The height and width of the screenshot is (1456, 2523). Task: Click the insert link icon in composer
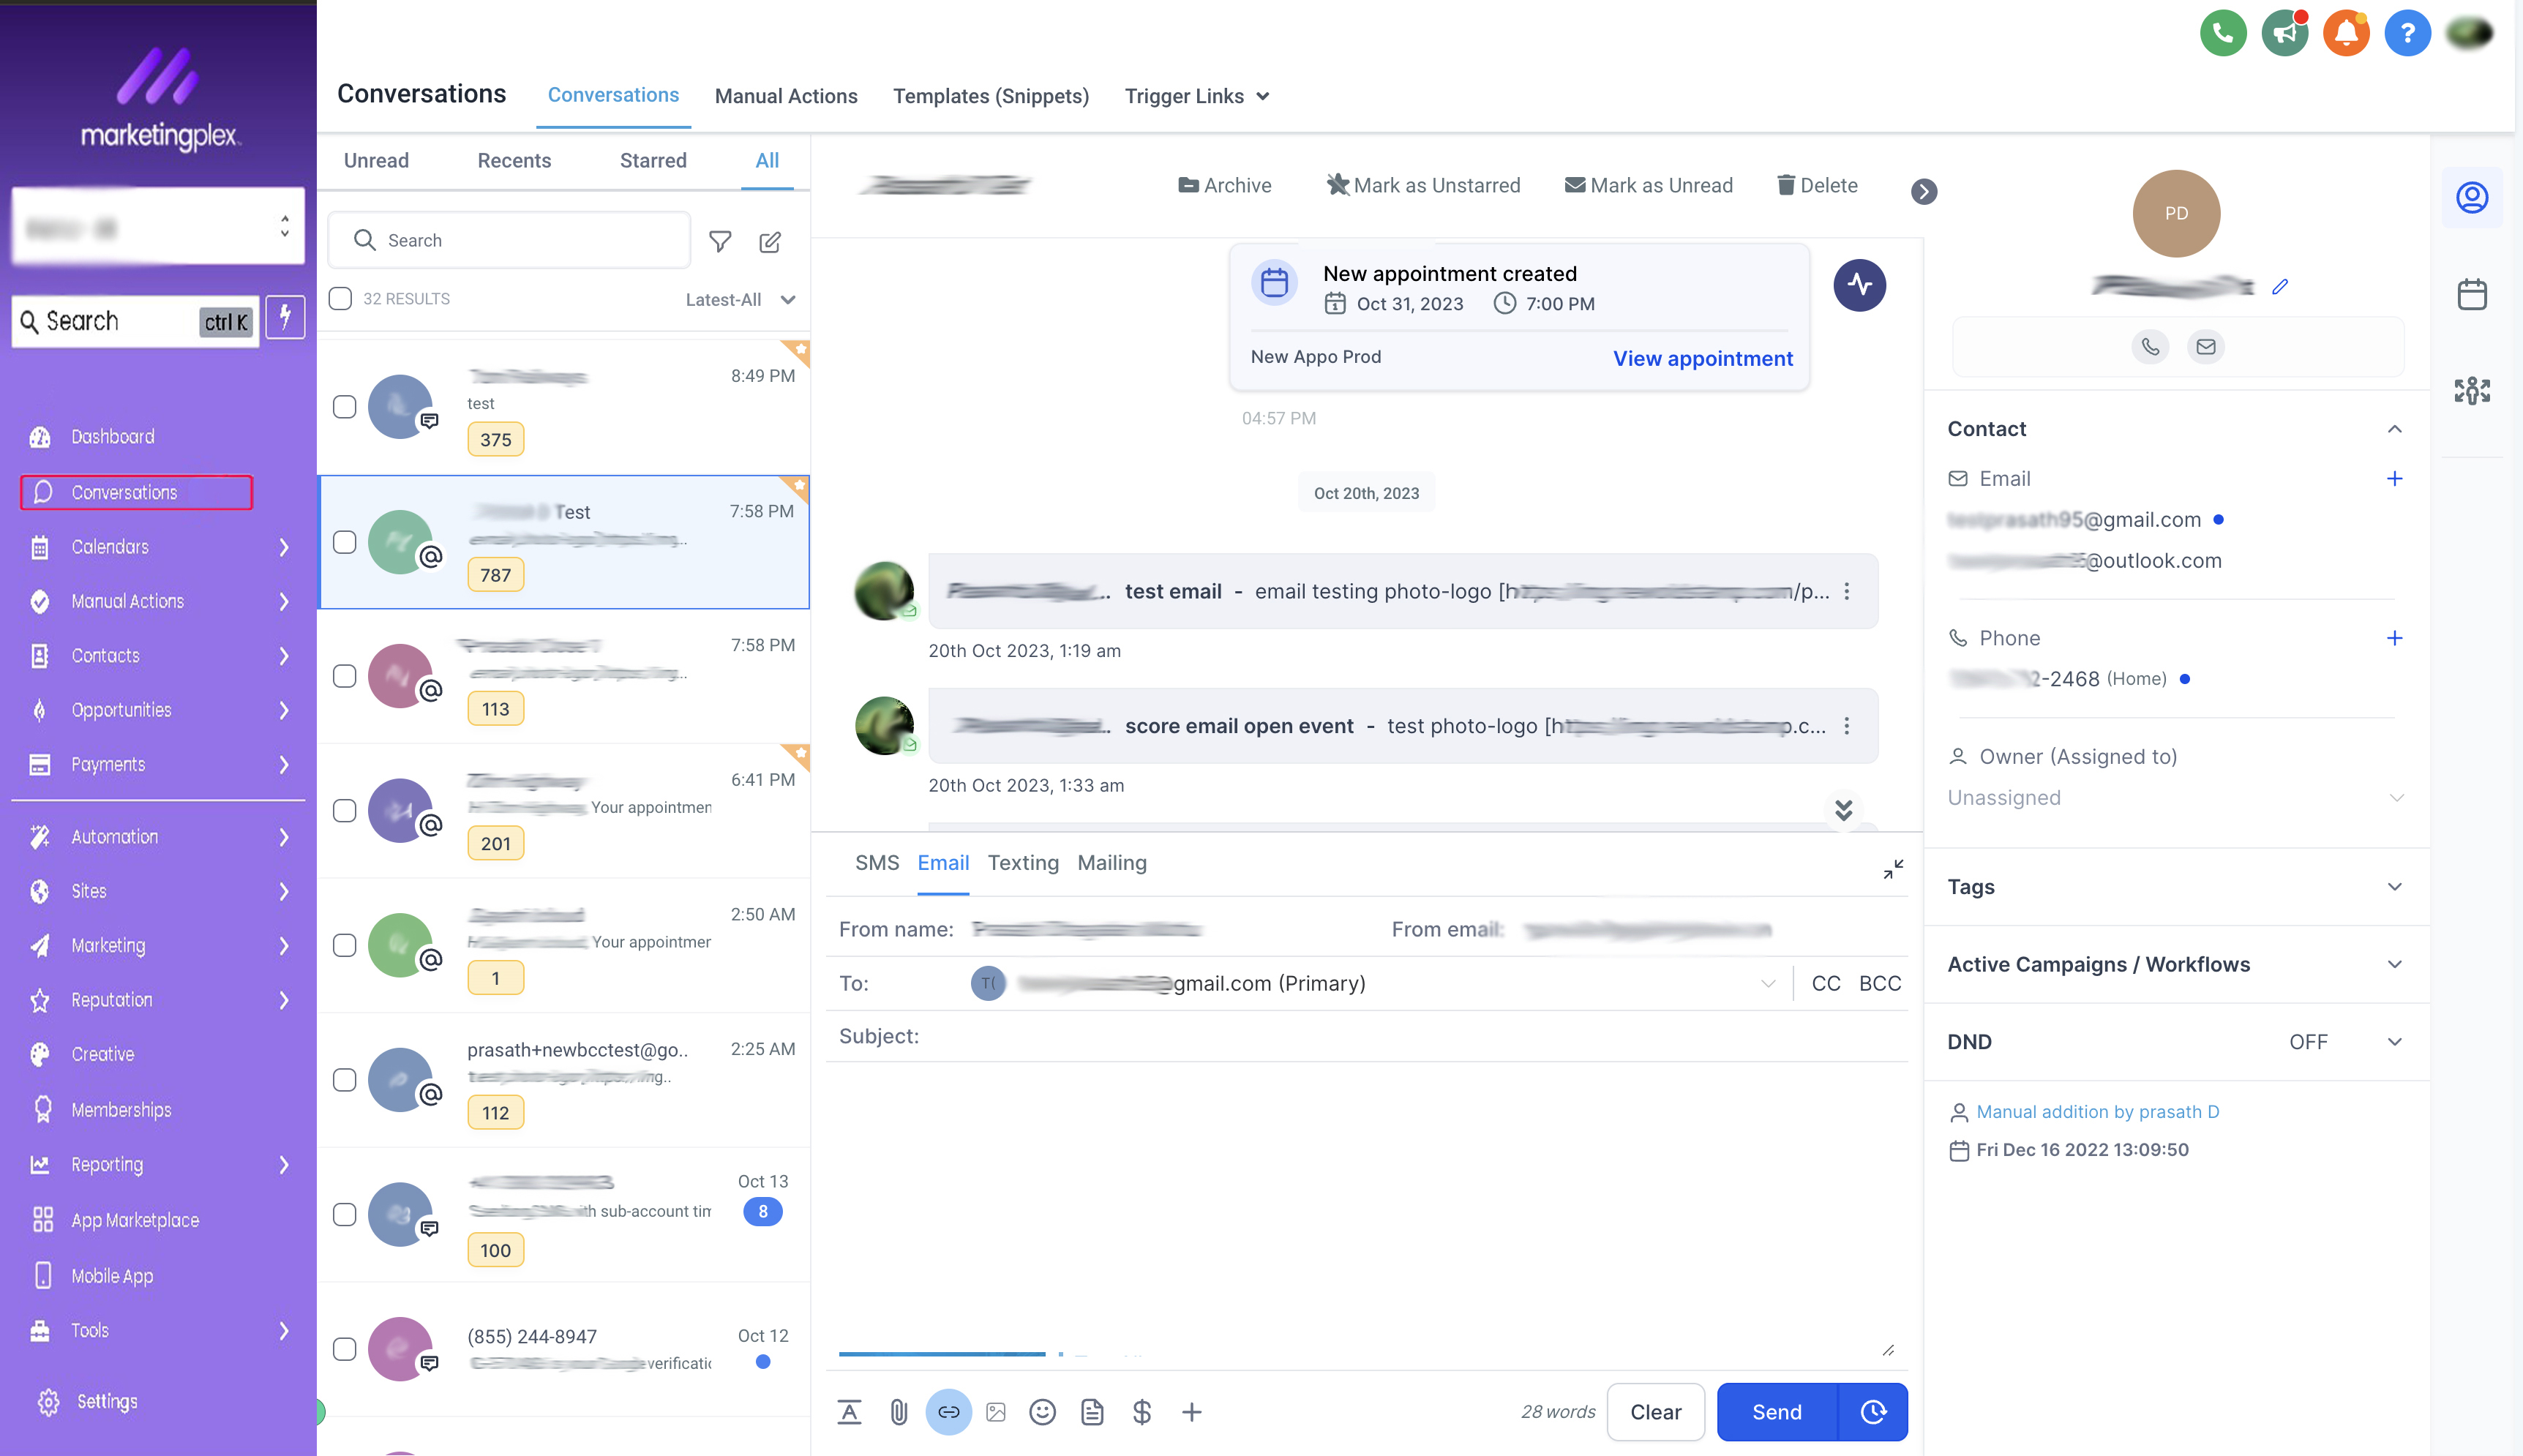tap(948, 1412)
